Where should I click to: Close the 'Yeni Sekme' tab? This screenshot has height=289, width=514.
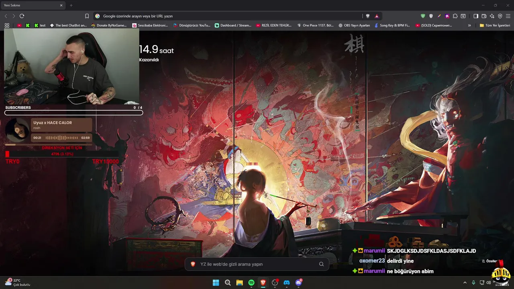(x=61, y=5)
